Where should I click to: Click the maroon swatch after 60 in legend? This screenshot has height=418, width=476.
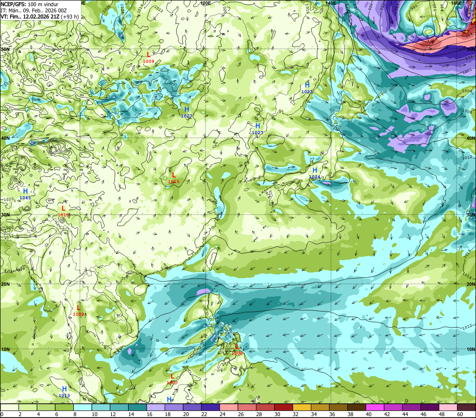click(x=466, y=407)
